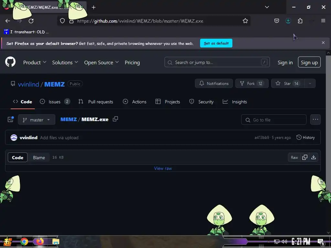Click the 'I :transheart: OLD' bookmark

pyautogui.click(x=26, y=32)
